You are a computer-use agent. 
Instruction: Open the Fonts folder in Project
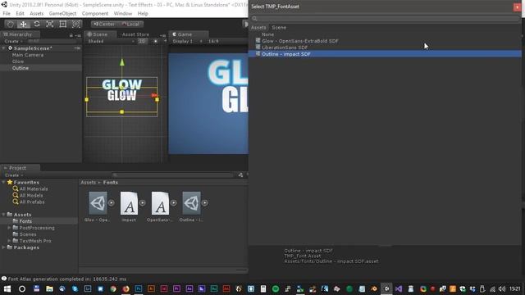[x=25, y=221]
